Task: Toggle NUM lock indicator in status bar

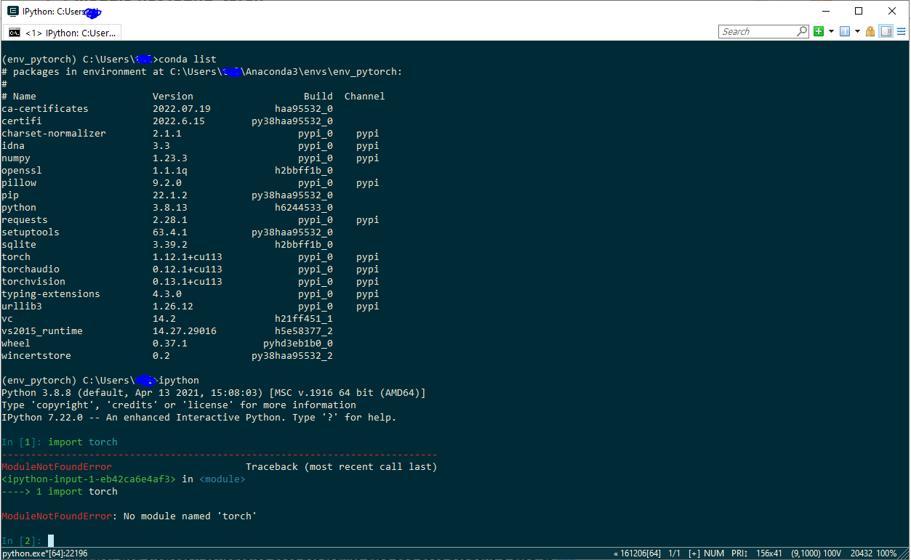Action: [x=715, y=553]
